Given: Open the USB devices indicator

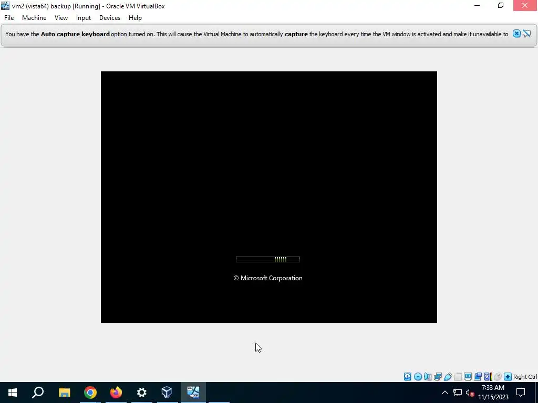Looking at the screenshot, I should pos(448,377).
